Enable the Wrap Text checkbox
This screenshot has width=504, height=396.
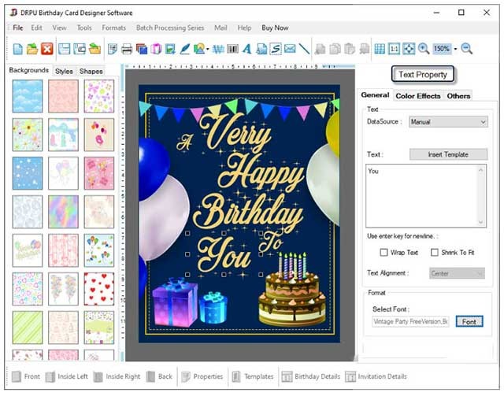point(384,252)
